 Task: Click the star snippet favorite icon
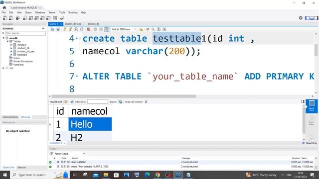point(141,29)
